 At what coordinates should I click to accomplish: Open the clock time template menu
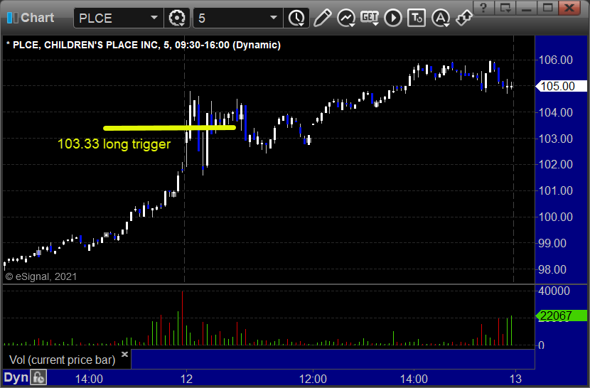point(297,18)
